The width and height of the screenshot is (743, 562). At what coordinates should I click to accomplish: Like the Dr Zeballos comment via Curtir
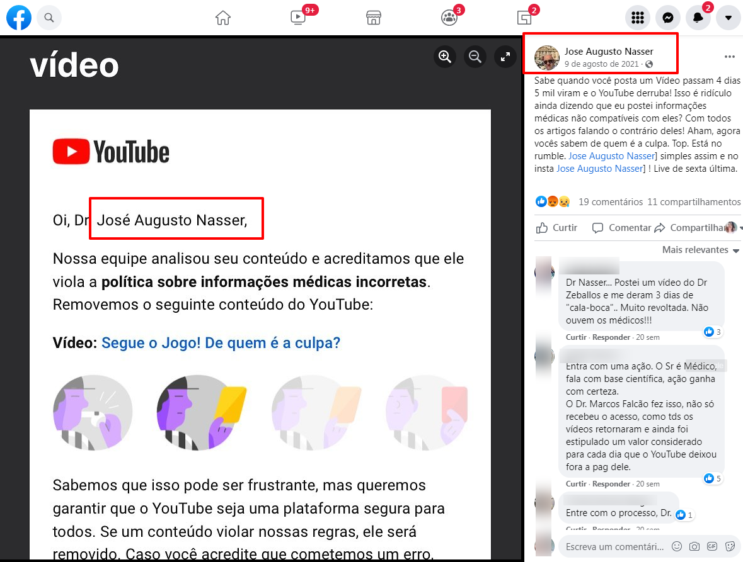tap(576, 337)
